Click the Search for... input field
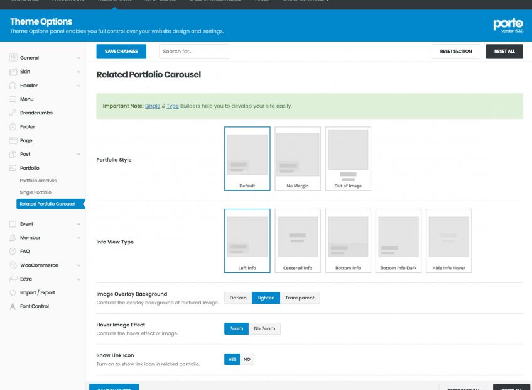 click(x=193, y=52)
